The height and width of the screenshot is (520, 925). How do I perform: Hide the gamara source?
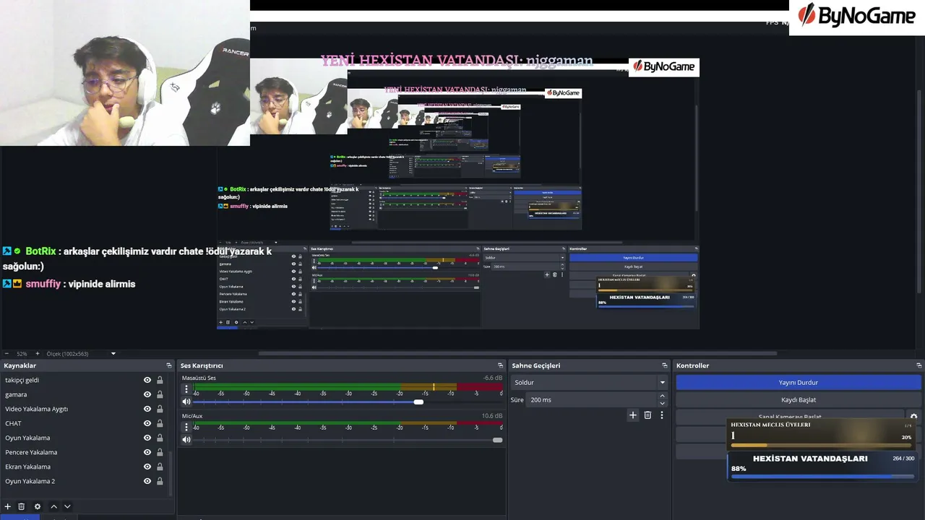[147, 394]
